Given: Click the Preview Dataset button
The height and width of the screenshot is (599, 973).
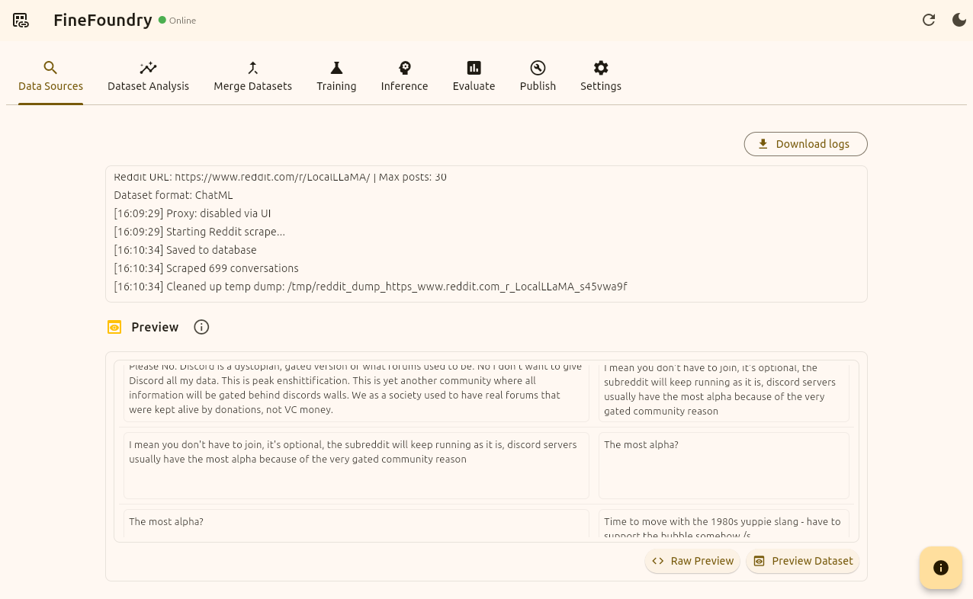Looking at the screenshot, I should pos(802,561).
